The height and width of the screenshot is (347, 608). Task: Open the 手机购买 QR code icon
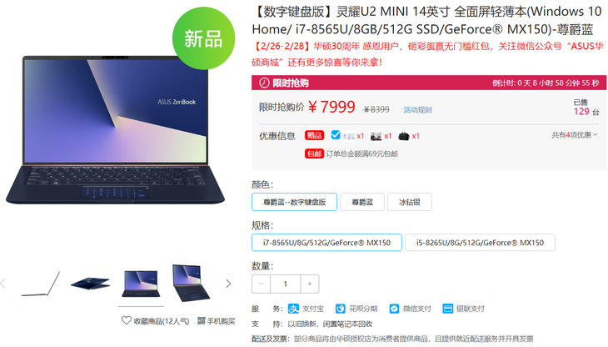point(202,320)
